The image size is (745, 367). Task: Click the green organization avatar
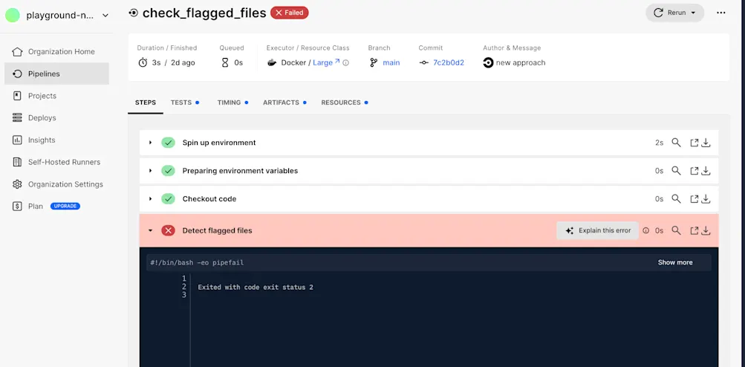[x=13, y=15]
